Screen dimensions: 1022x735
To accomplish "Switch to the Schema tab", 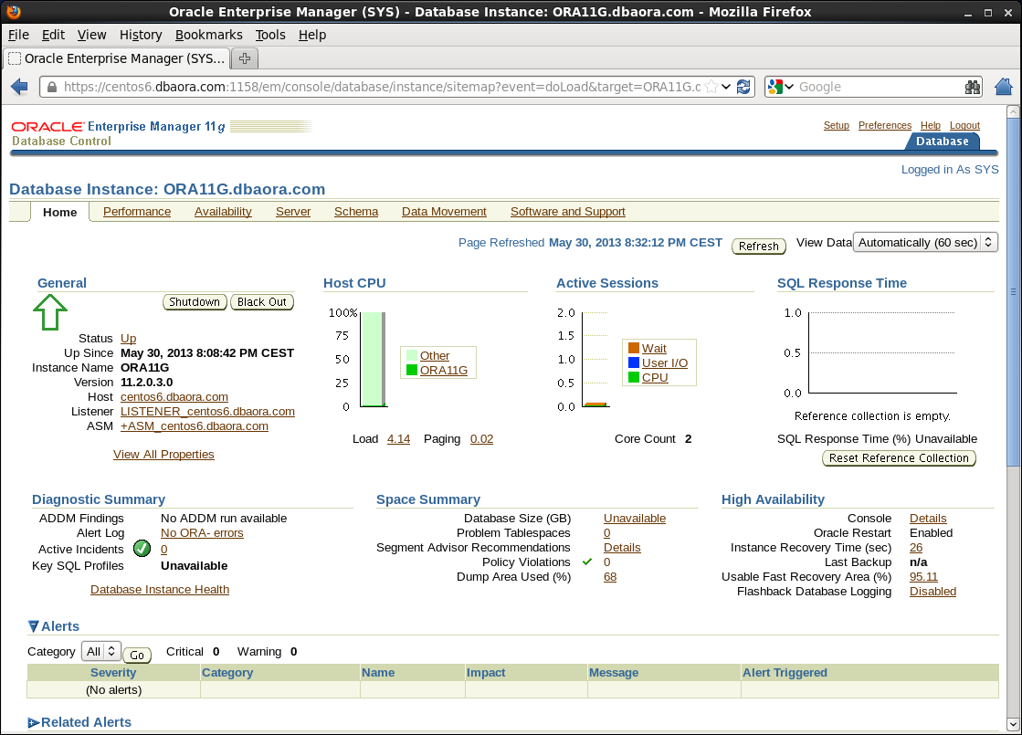I will point(356,211).
